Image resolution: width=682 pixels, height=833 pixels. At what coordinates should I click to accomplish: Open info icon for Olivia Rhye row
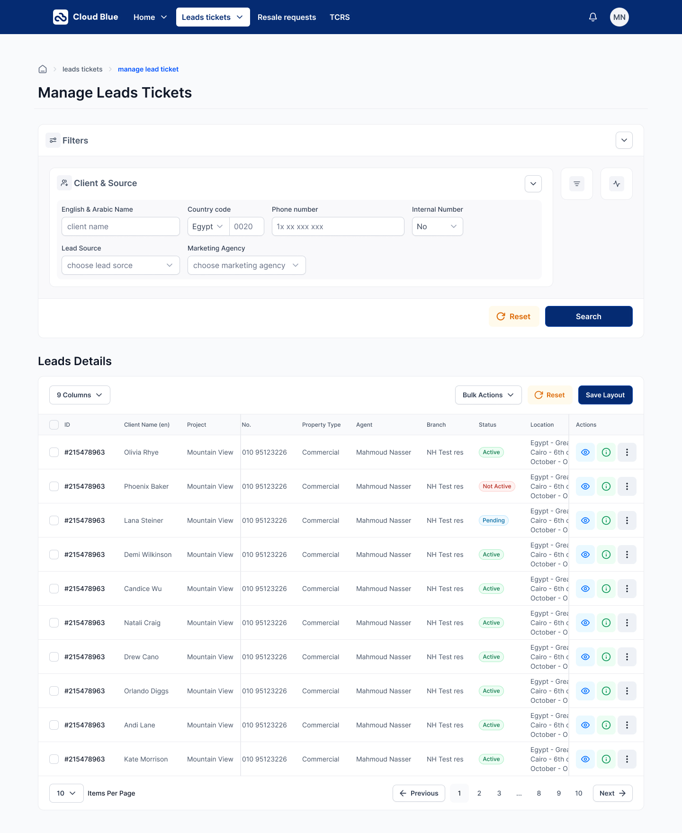(x=606, y=452)
